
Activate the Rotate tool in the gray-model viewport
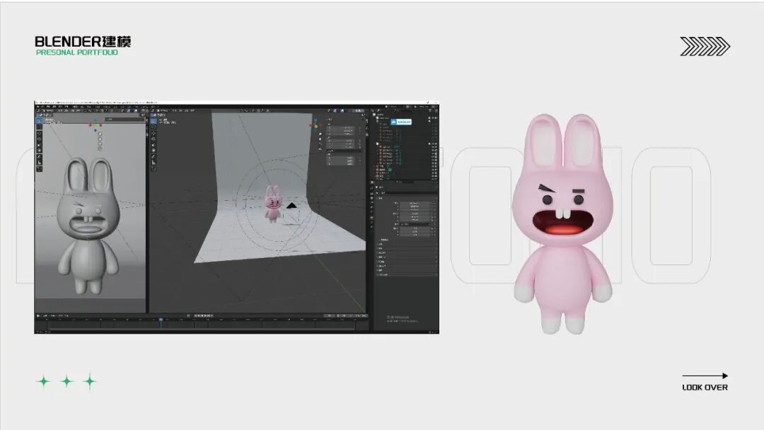pos(40,139)
